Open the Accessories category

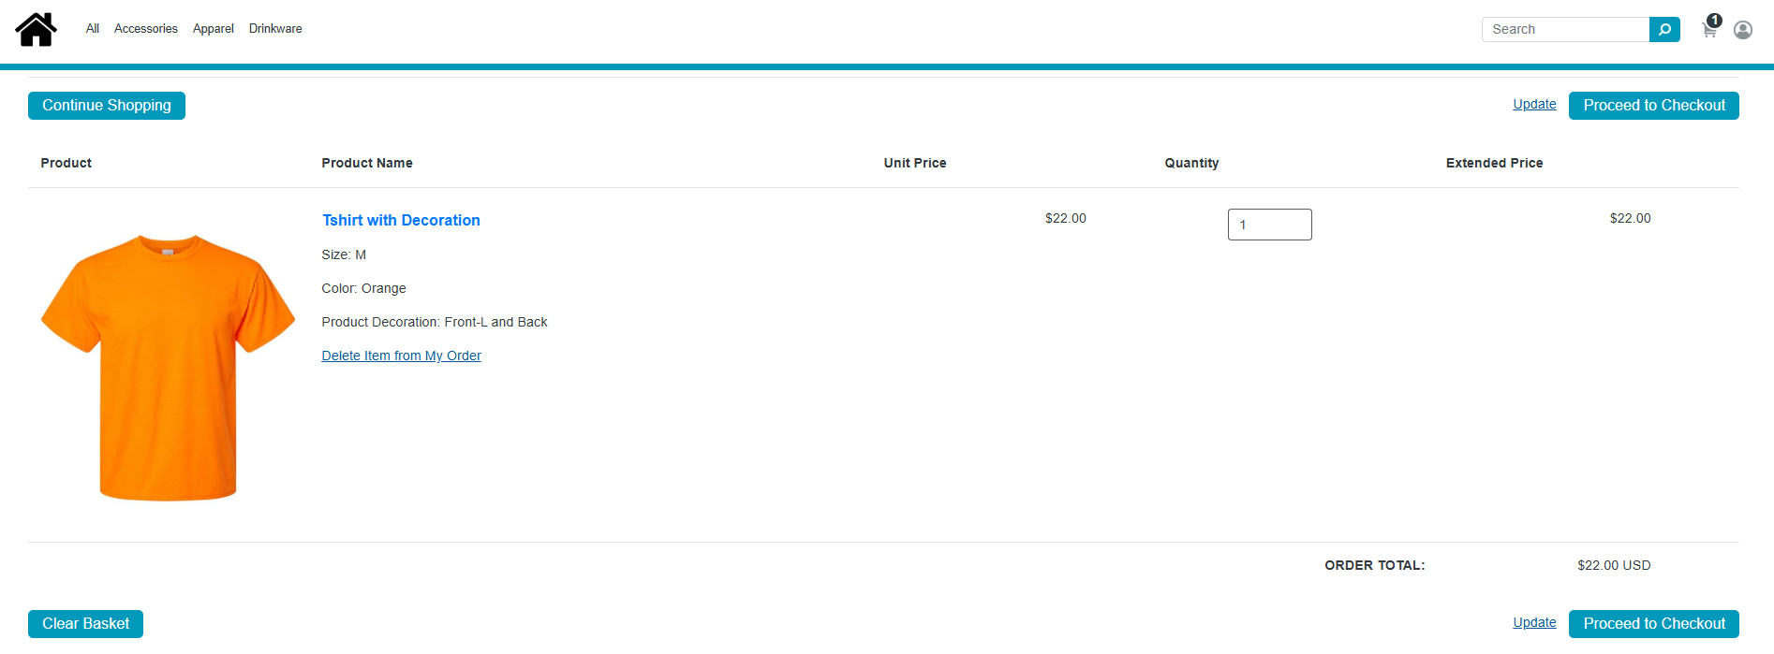[145, 29]
